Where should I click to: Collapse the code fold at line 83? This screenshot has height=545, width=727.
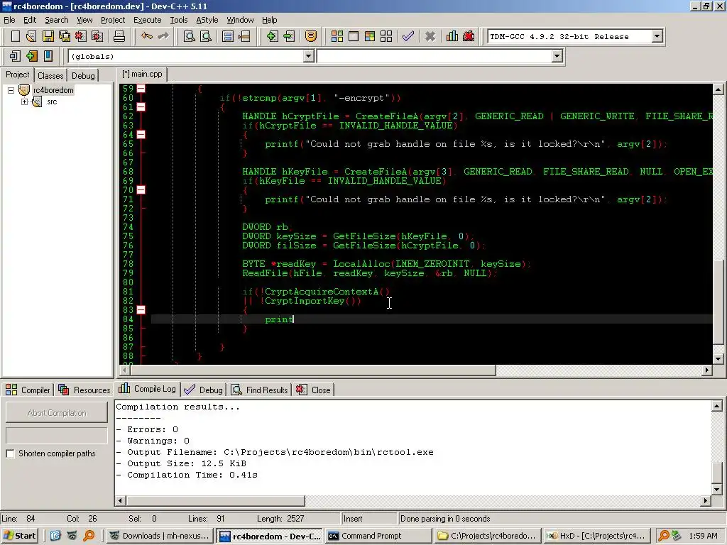[x=141, y=309]
